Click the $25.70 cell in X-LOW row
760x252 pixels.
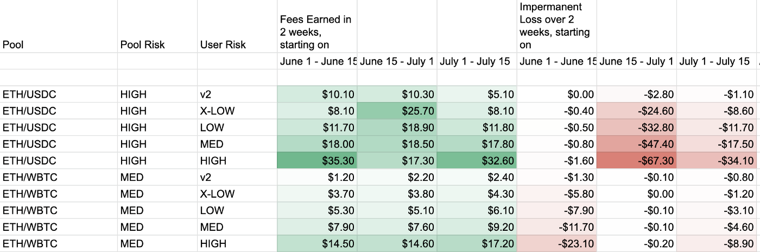(397, 111)
